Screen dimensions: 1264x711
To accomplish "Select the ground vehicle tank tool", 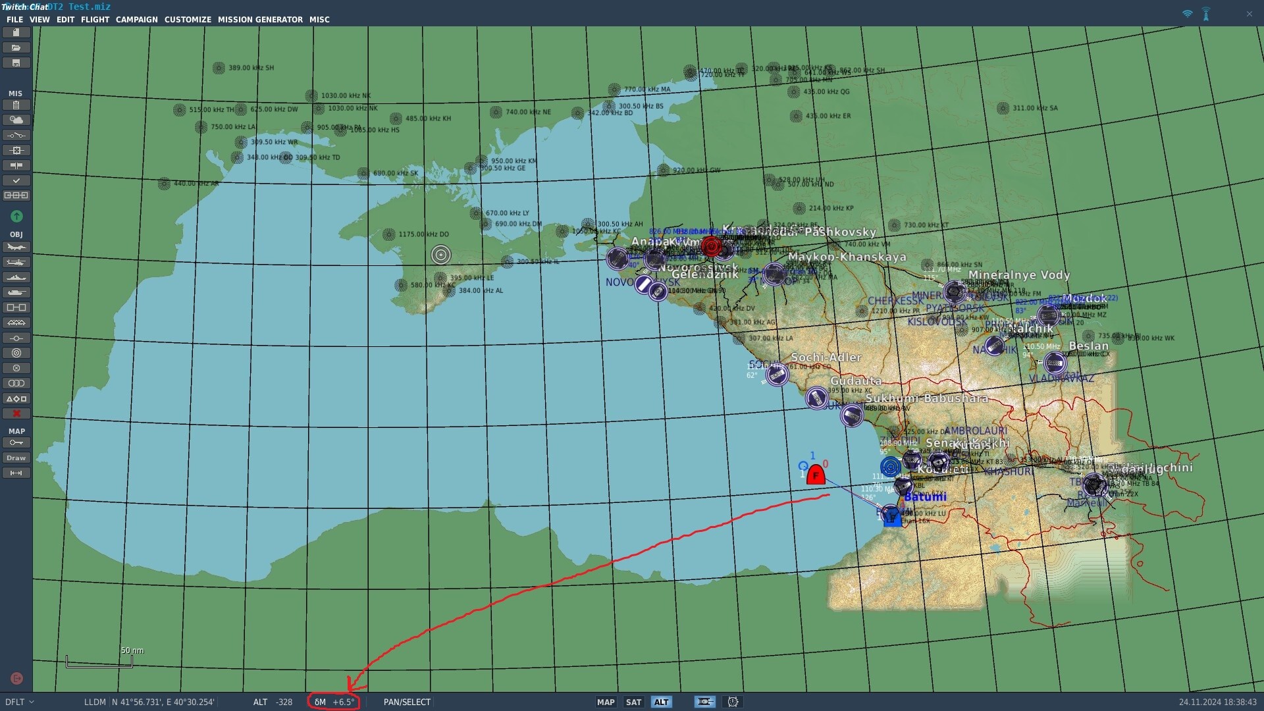I will (x=16, y=292).
